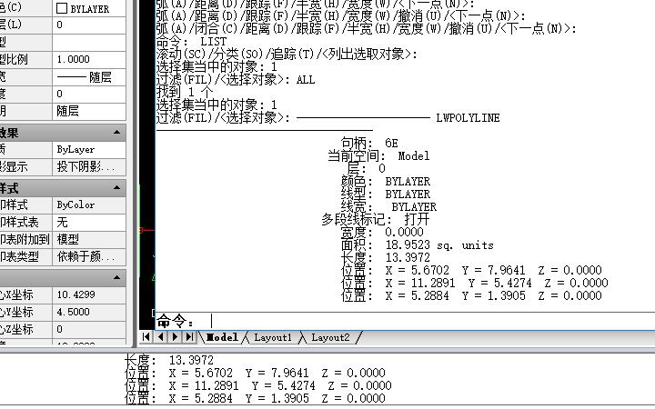Collapse the section above ByLayer row
The width and height of the screenshot is (655, 409).
(117, 133)
